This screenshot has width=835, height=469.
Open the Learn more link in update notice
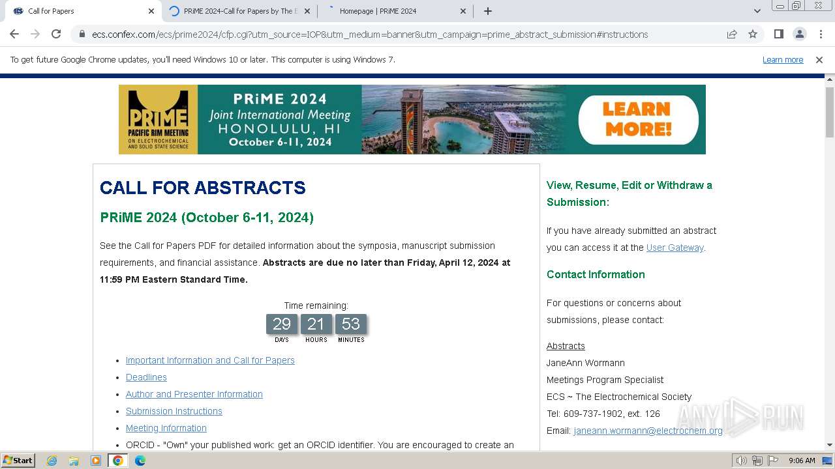point(783,59)
